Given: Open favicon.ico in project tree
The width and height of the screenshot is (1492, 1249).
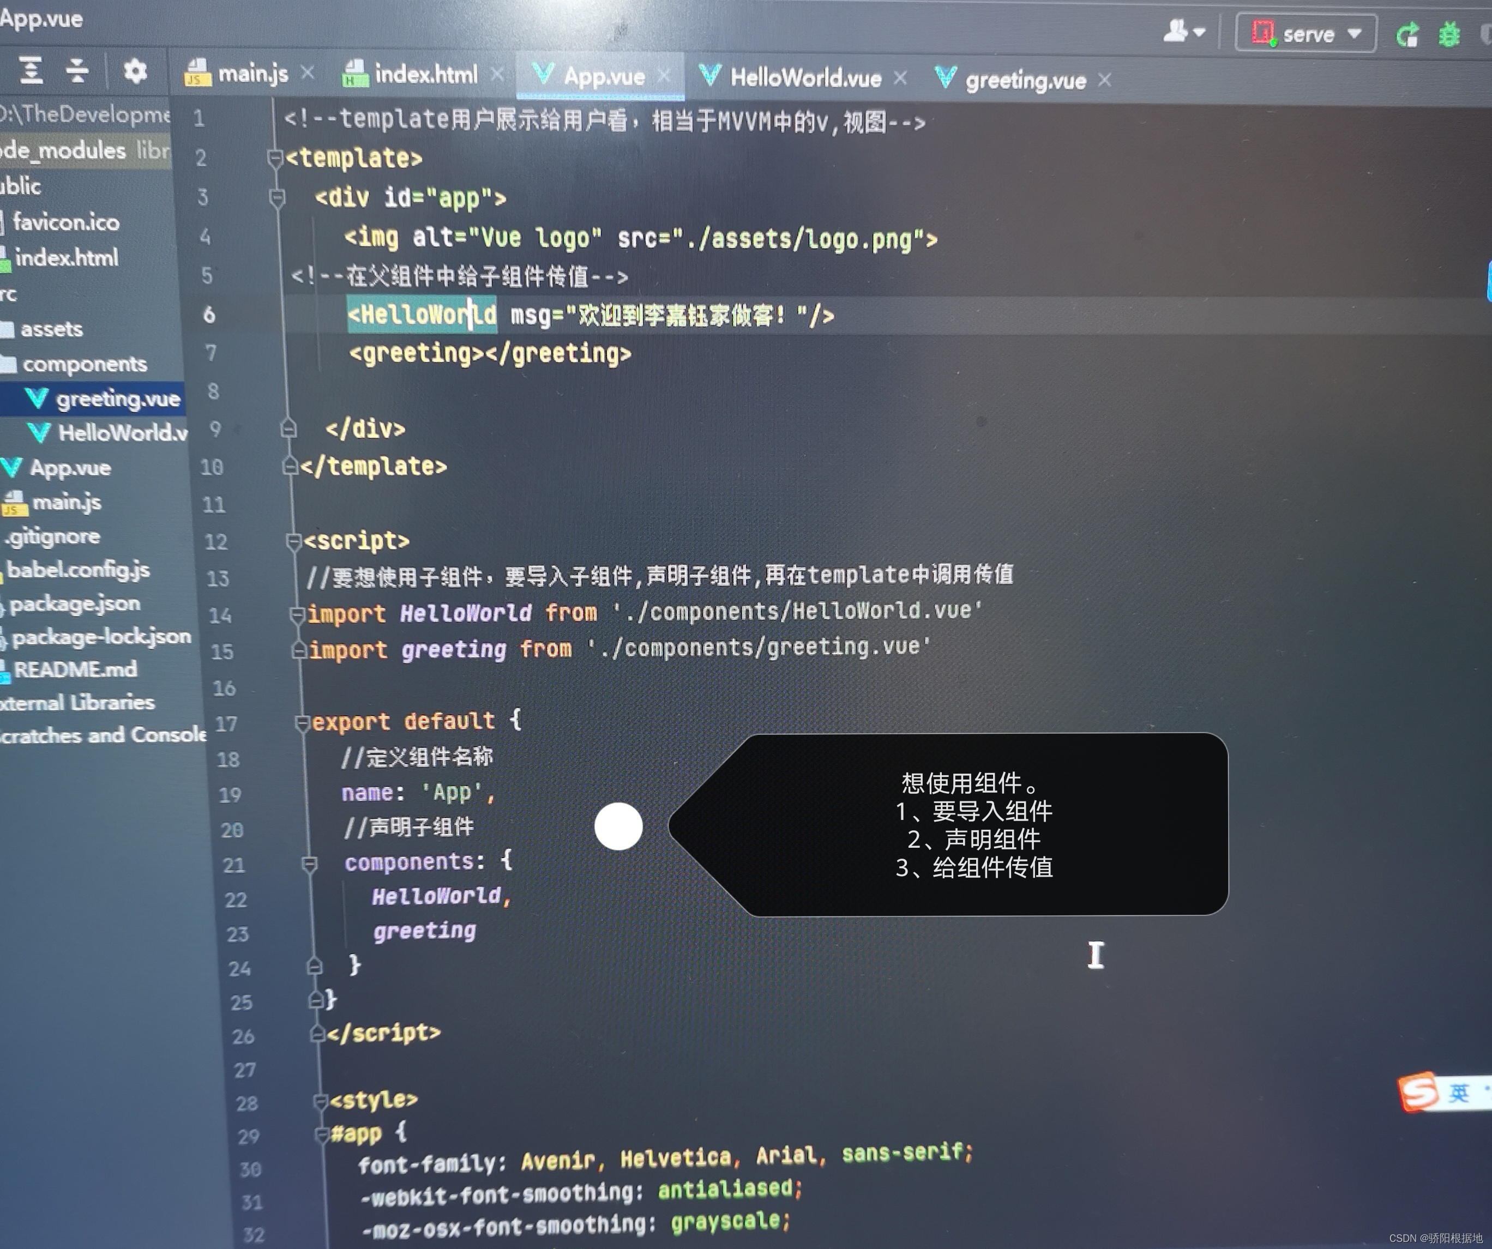Looking at the screenshot, I should tap(61, 222).
